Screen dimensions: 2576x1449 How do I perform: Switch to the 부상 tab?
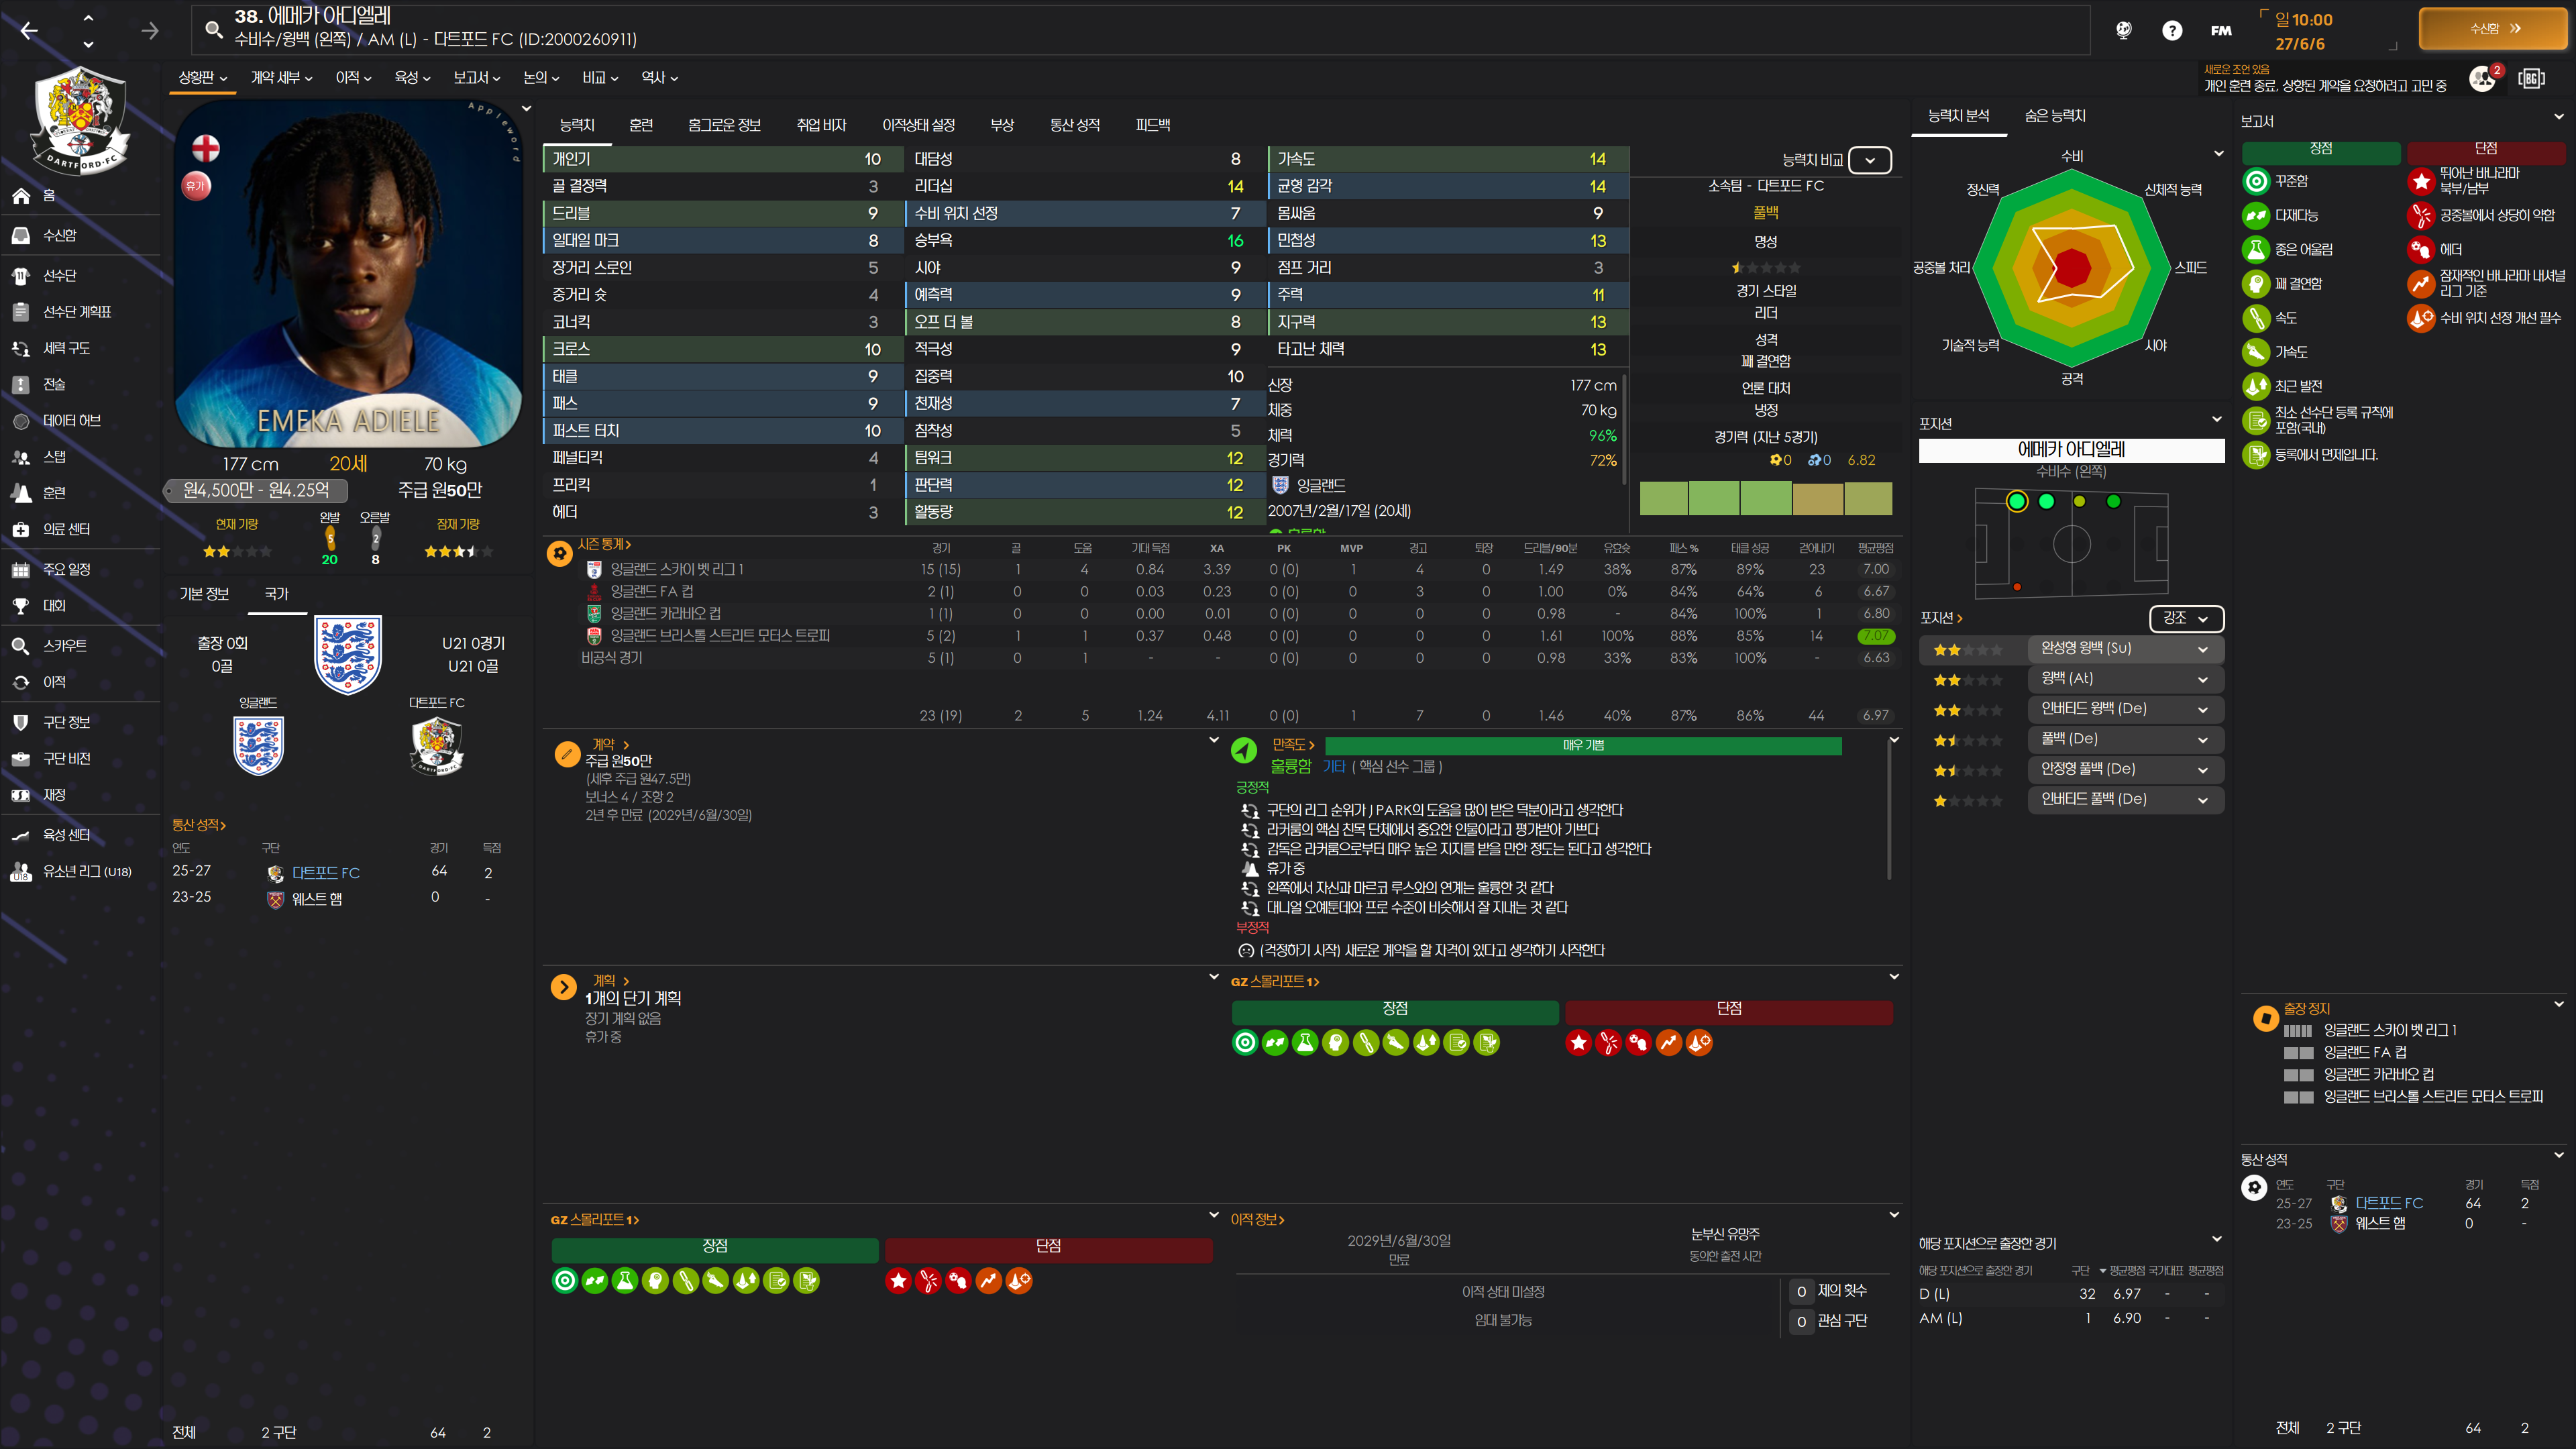tap(1002, 125)
